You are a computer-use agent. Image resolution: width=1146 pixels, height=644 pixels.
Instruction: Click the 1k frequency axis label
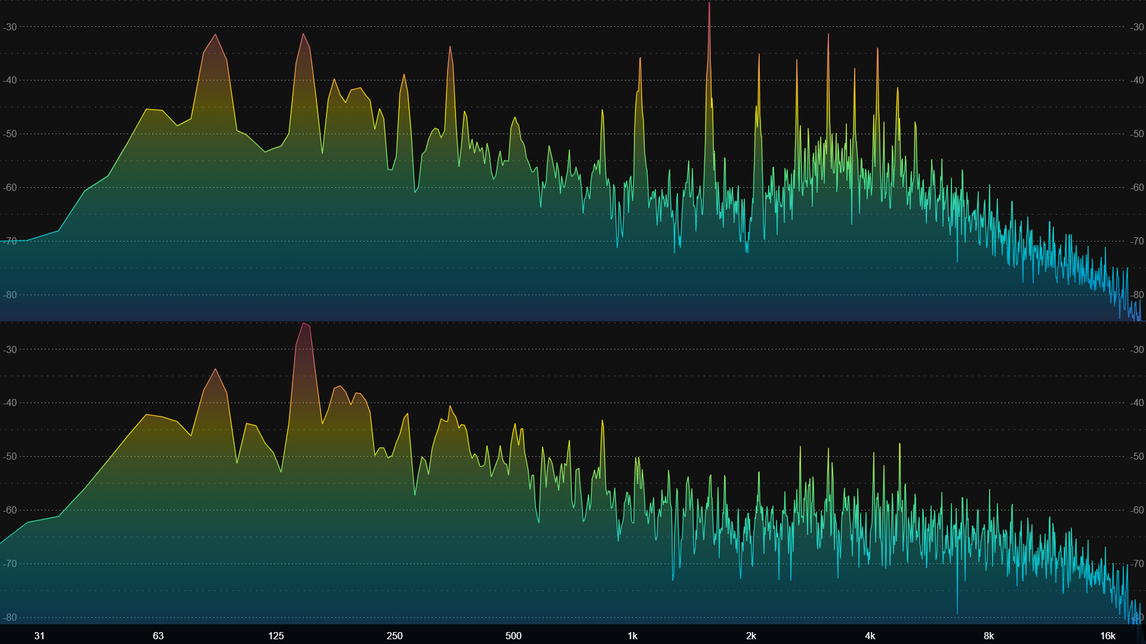[x=632, y=636]
